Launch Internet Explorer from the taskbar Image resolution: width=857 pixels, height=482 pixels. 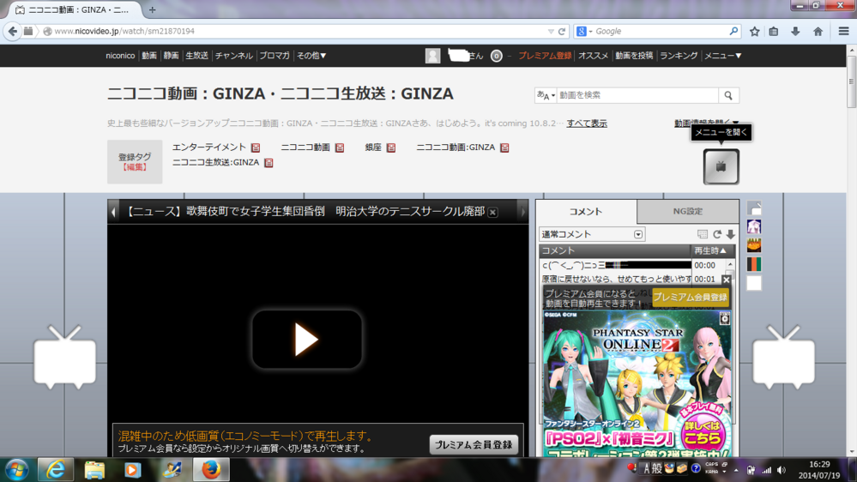[55, 469]
